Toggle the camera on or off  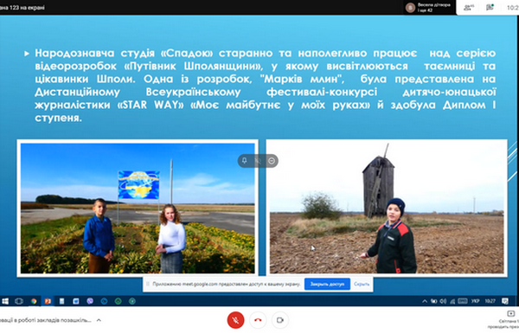click(x=280, y=320)
